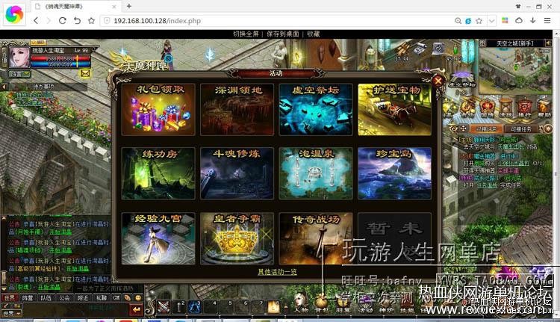Open the mail envelope icon
This screenshot has height=322, width=560.
[x=85, y=73]
